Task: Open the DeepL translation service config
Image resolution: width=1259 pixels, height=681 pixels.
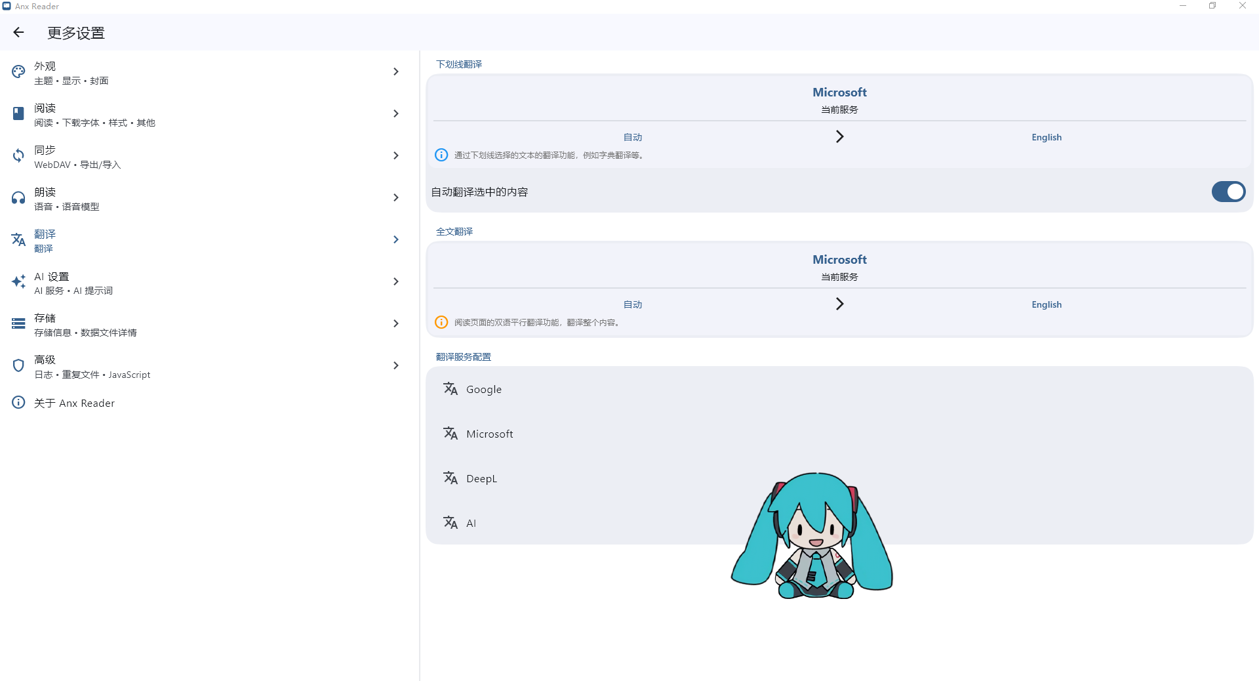Action: [x=481, y=478]
